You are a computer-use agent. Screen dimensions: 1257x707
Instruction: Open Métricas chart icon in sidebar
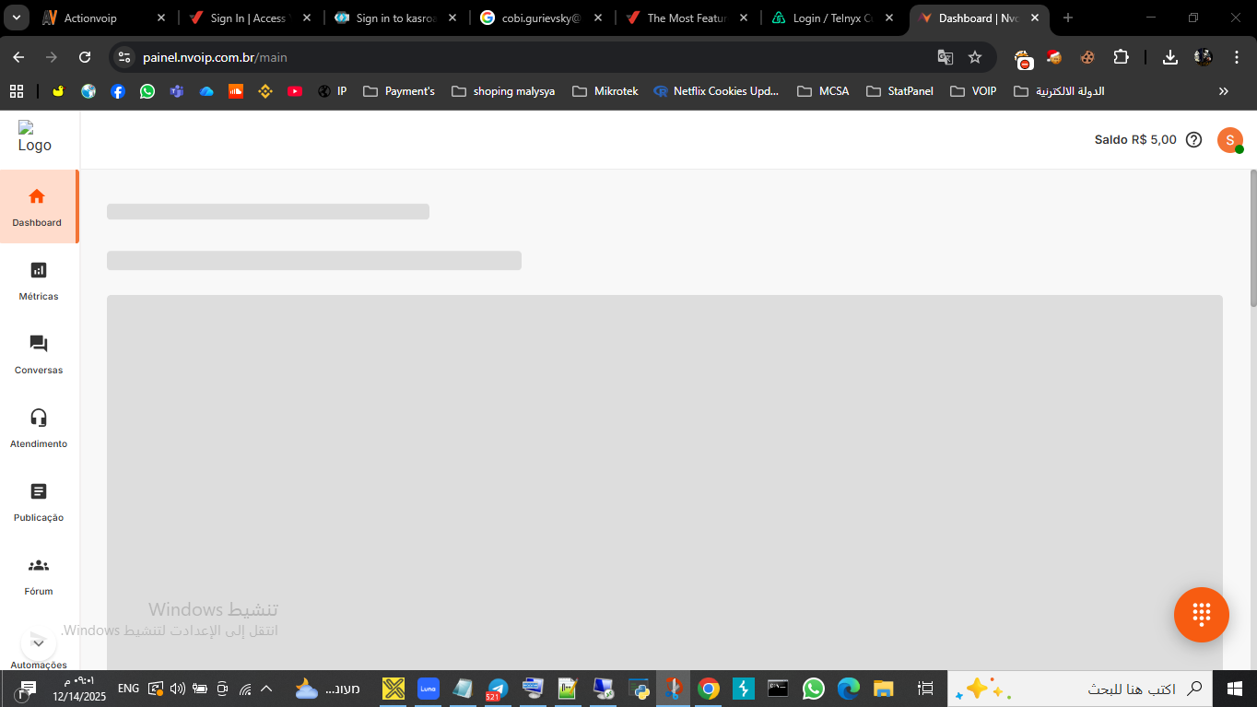[x=39, y=270]
